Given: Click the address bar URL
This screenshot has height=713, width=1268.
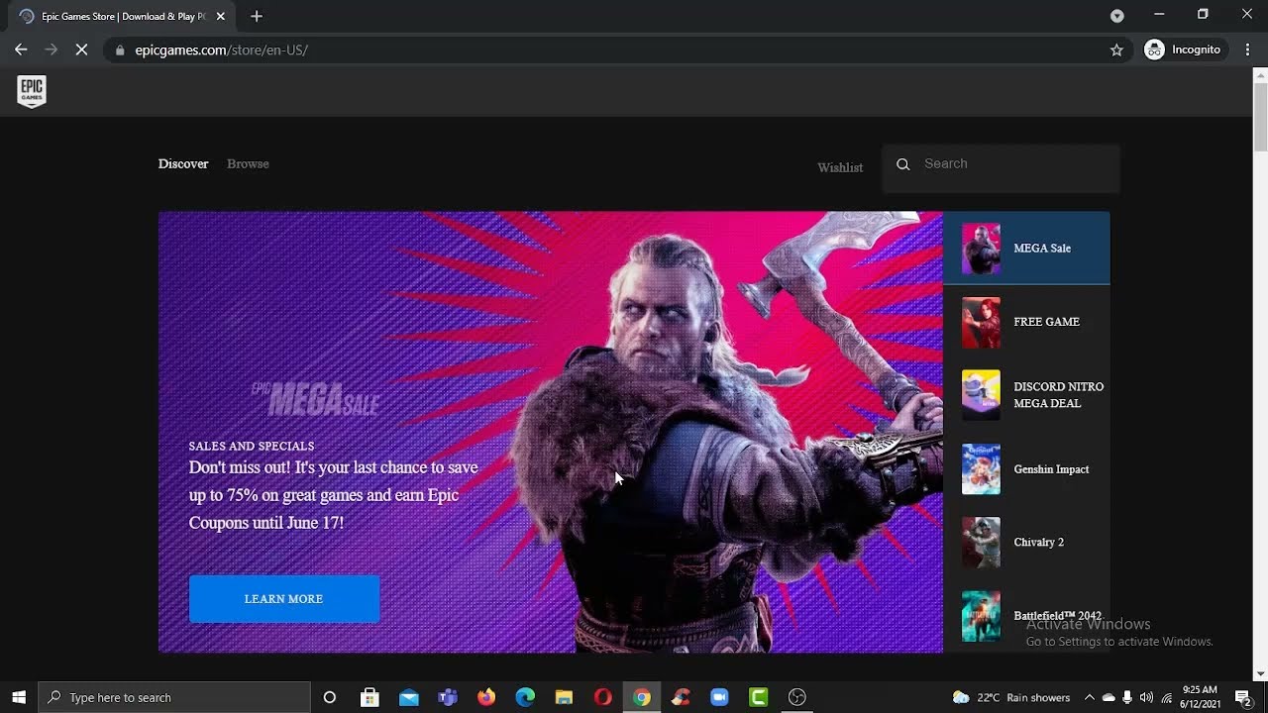Looking at the screenshot, I should [x=222, y=50].
